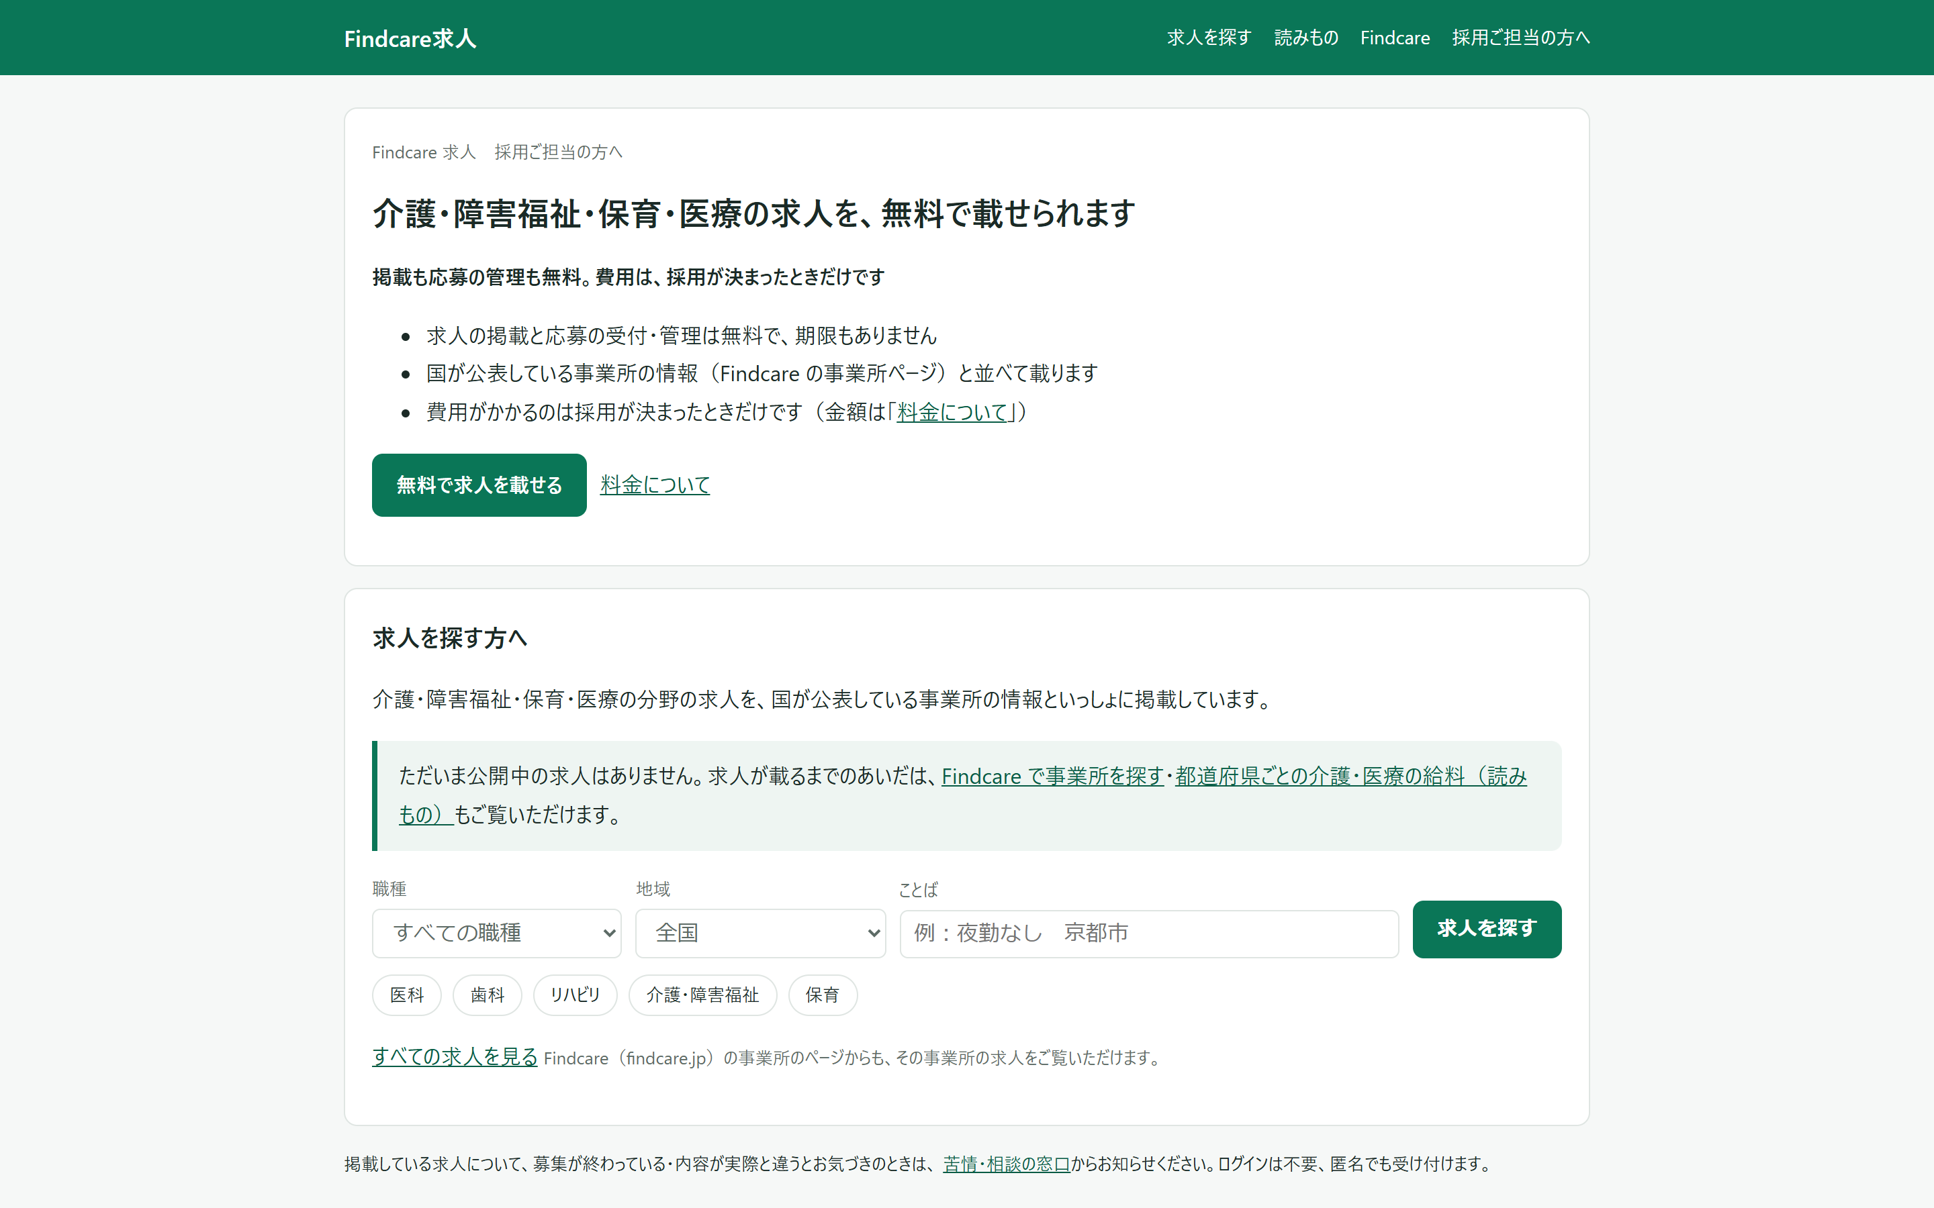
Task: Open 都道府県ごとの介護・医療の給料 link
Action: click(x=1350, y=776)
